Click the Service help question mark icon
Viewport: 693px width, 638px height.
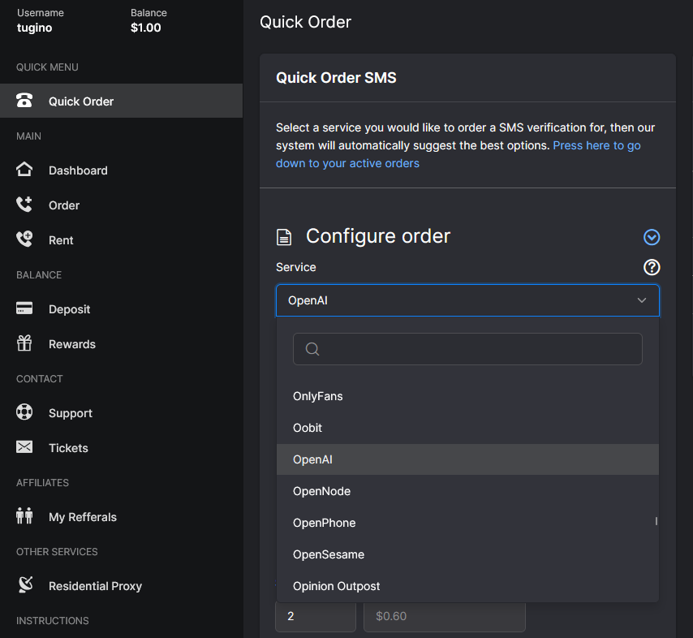click(652, 267)
